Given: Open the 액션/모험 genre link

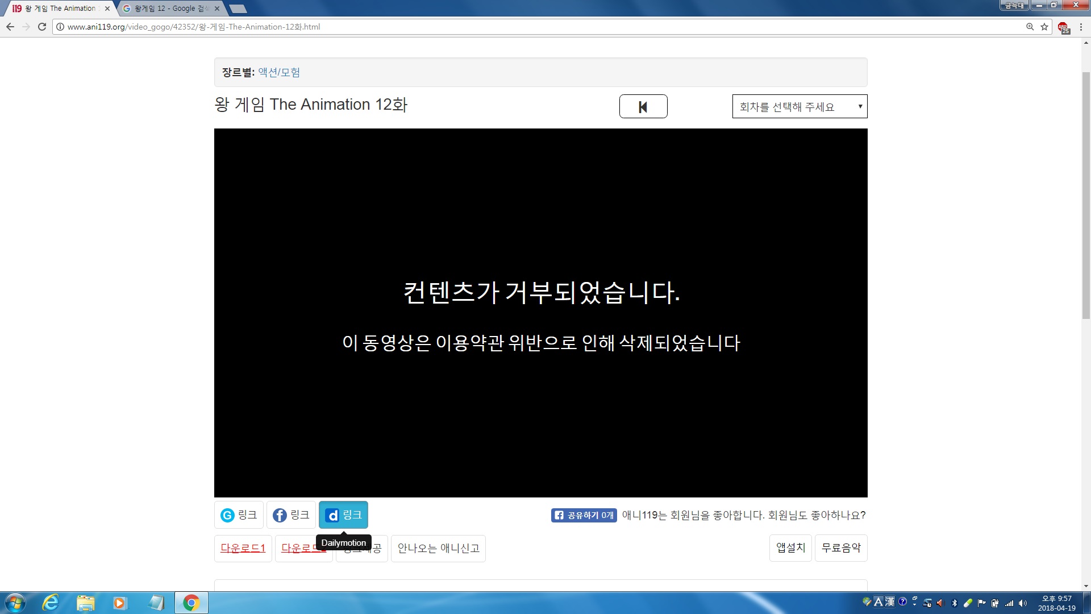Looking at the screenshot, I should pyautogui.click(x=279, y=72).
